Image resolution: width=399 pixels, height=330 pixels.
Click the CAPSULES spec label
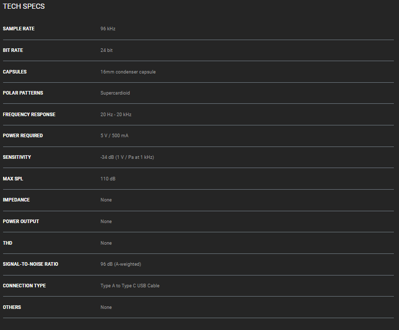click(14, 72)
